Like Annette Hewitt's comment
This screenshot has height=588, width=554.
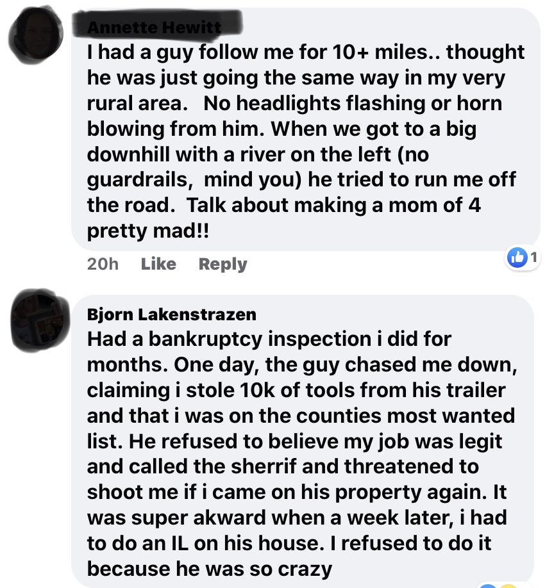[x=158, y=264]
